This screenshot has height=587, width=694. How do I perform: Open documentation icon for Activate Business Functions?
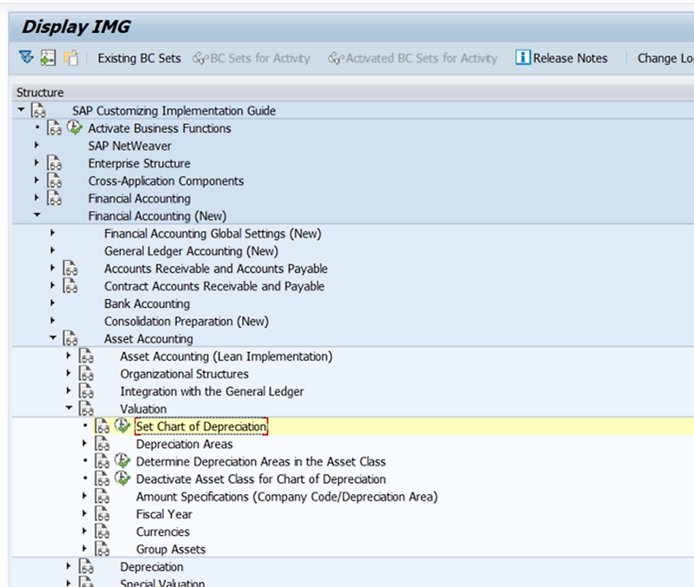click(55, 127)
